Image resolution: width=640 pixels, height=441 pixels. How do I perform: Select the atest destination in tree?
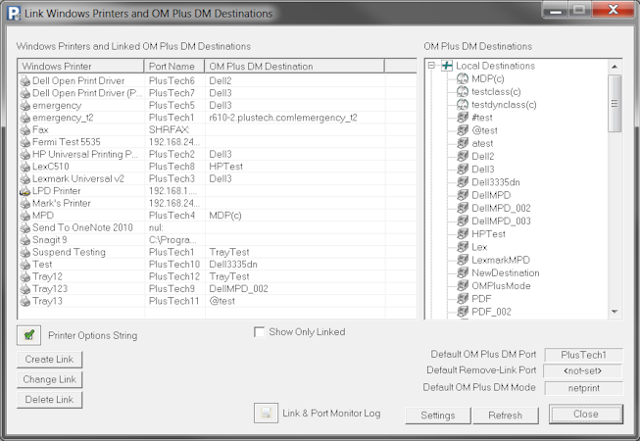482,144
